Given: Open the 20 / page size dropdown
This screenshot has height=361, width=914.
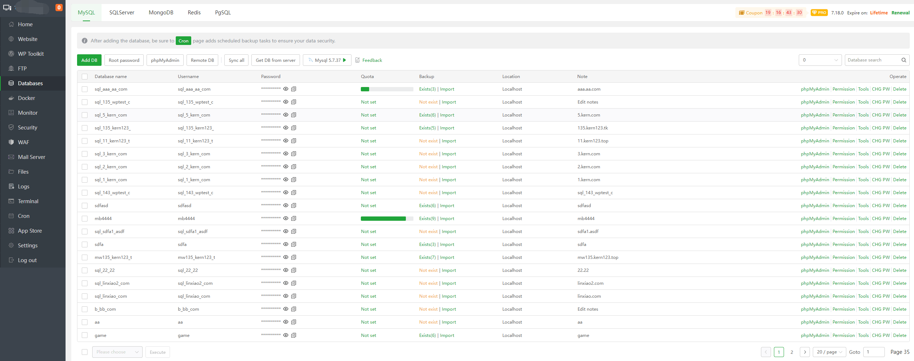Looking at the screenshot, I should (x=829, y=352).
